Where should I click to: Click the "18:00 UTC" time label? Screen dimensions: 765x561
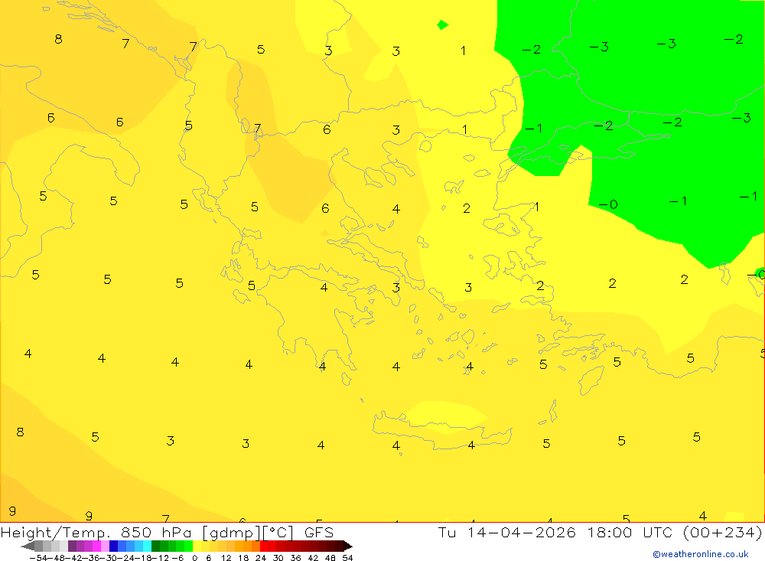click(x=630, y=532)
